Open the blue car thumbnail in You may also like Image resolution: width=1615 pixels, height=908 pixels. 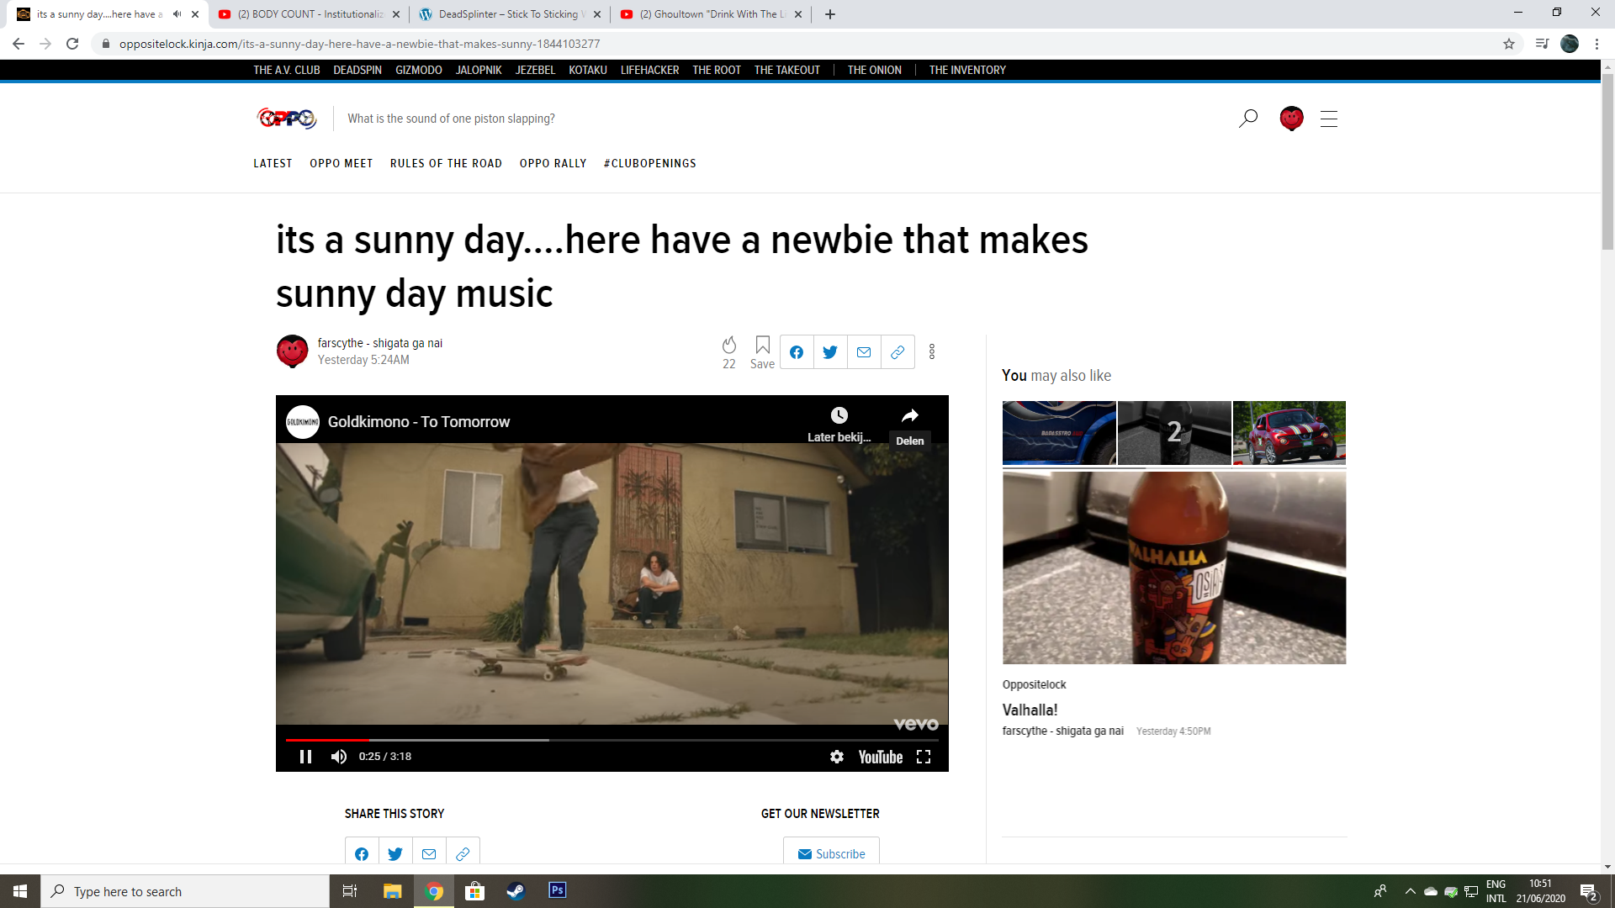1059,432
